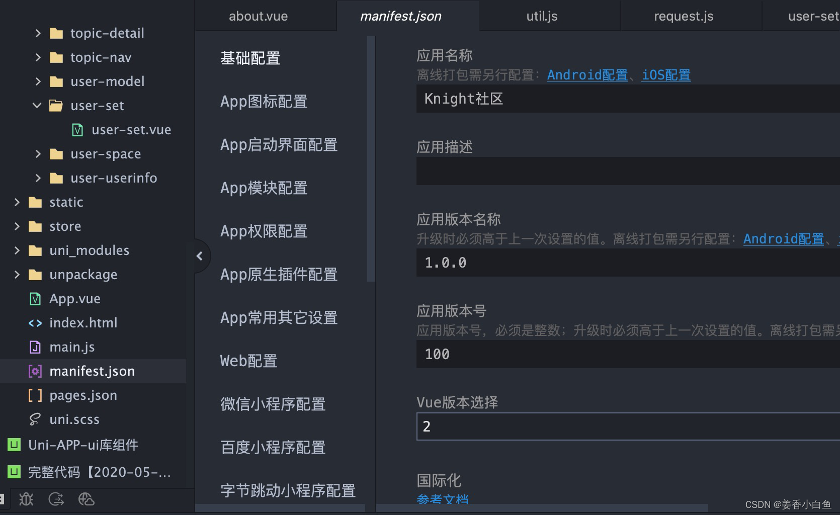Click the manifest.json gear file icon
This screenshot has width=840, height=515.
click(35, 371)
